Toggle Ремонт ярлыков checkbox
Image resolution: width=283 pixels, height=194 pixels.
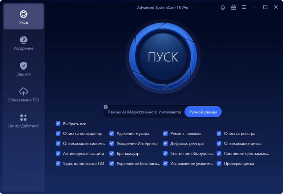[x=165, y=133]
